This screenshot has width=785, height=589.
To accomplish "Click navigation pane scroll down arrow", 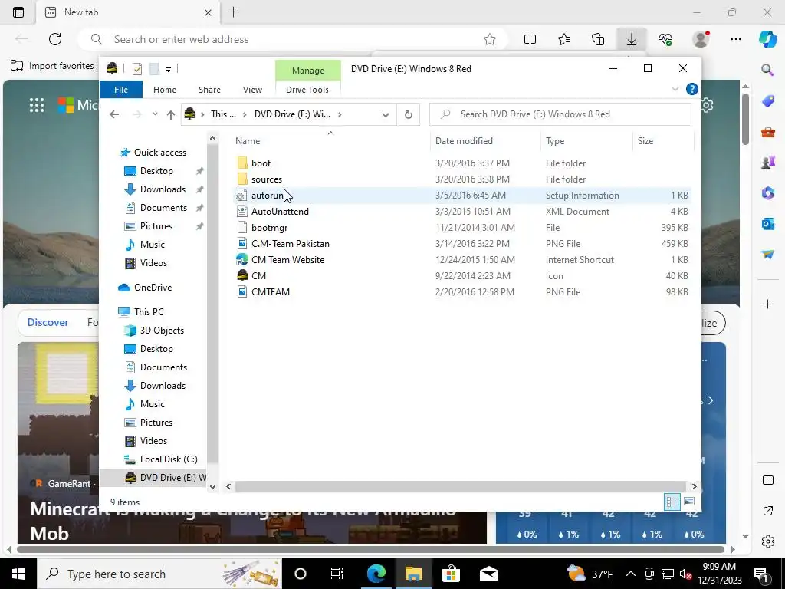I will 213,486.
